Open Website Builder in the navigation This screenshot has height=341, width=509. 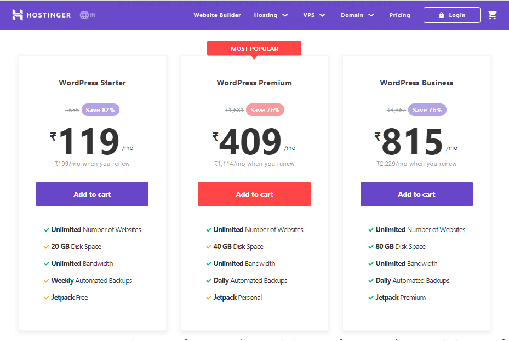(217, 15)
